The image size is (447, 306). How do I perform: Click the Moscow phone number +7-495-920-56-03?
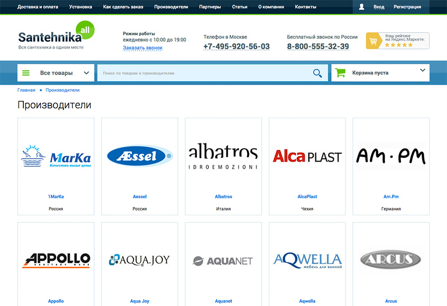236,46
